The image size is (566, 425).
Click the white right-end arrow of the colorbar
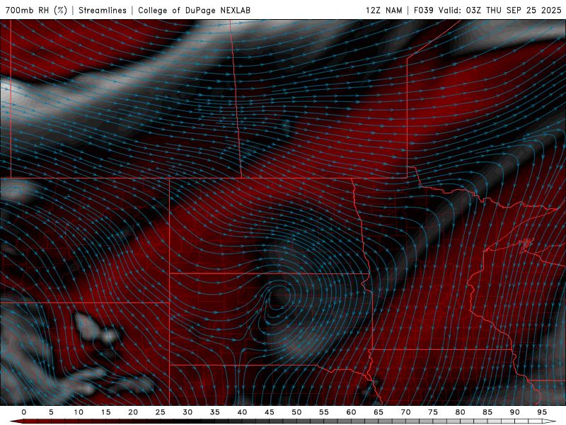(549, 421)
